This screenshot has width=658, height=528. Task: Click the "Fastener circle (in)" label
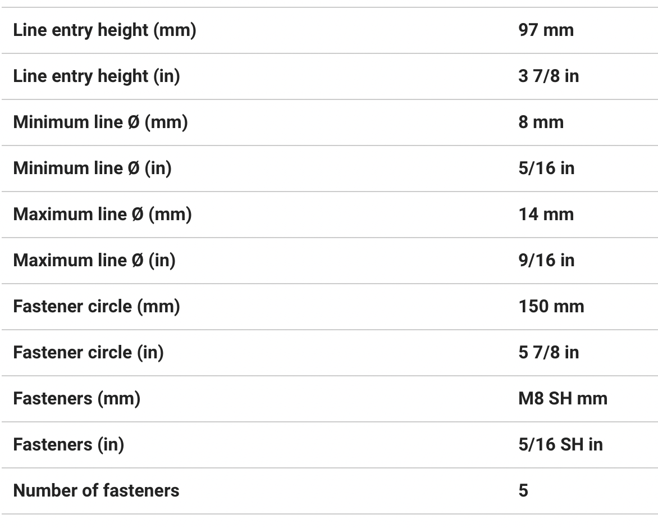tap(88, 353)
